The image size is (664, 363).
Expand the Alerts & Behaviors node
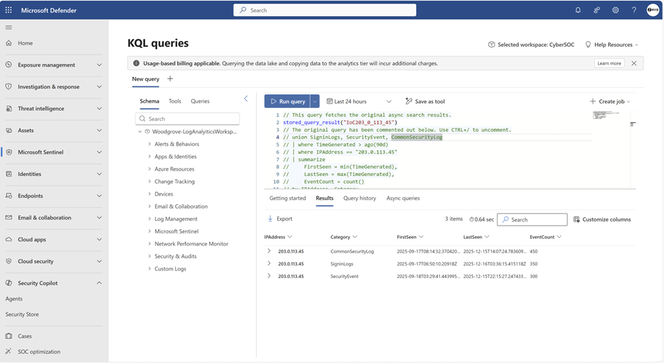tap(150, 144)
